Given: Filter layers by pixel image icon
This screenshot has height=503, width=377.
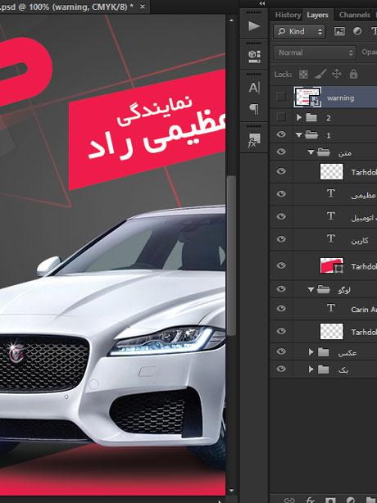Looking at the screenshot, I should (339, 31).
